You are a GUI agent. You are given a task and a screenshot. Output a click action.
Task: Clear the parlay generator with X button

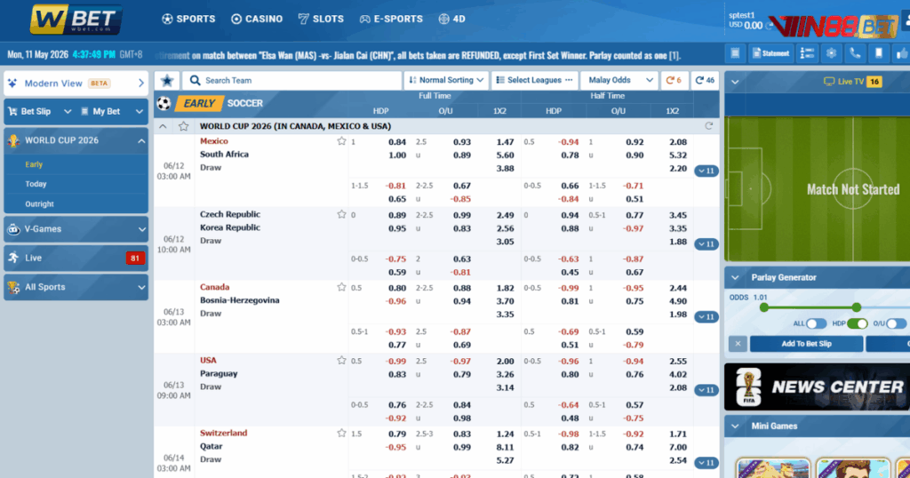tap(738, 344)
